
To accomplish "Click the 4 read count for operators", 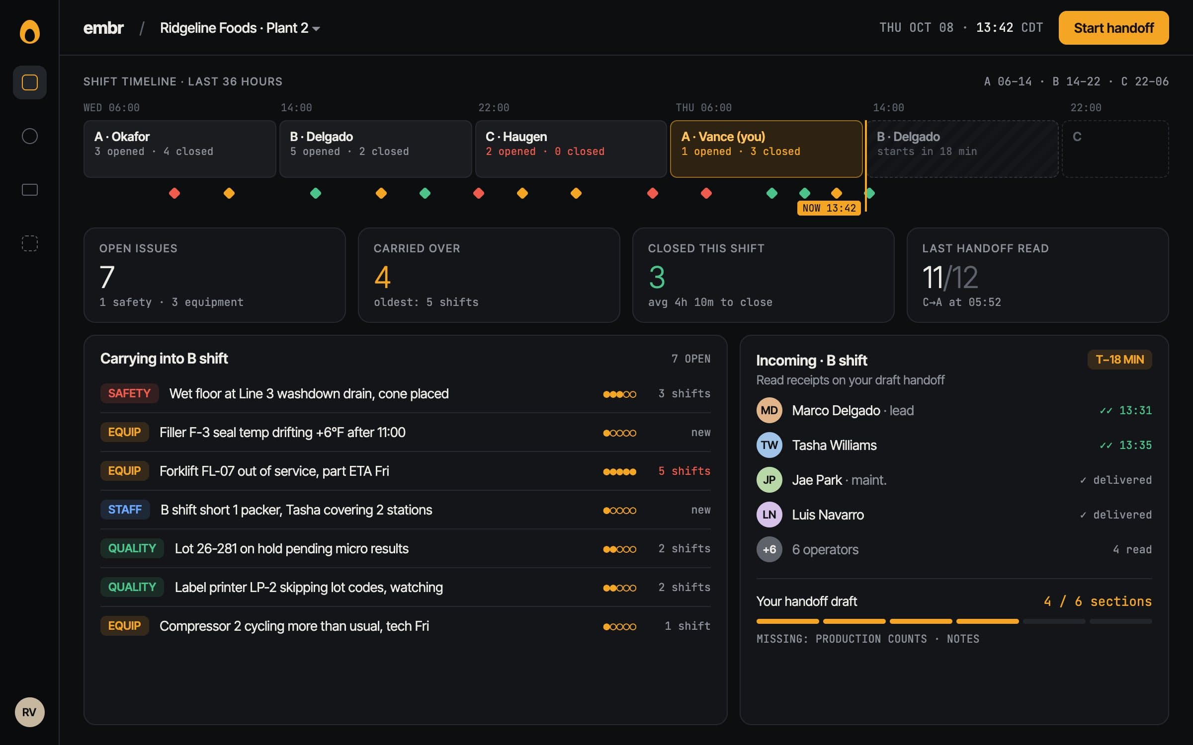I will [x=1132, y=549].
